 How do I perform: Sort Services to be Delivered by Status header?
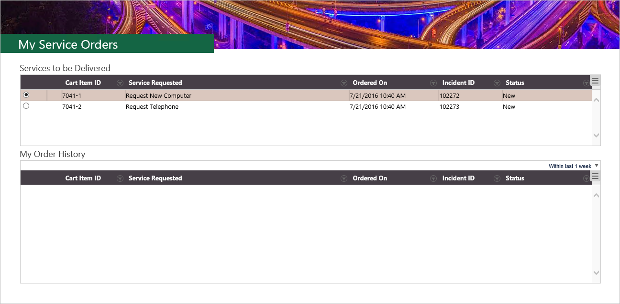(515, 83)
